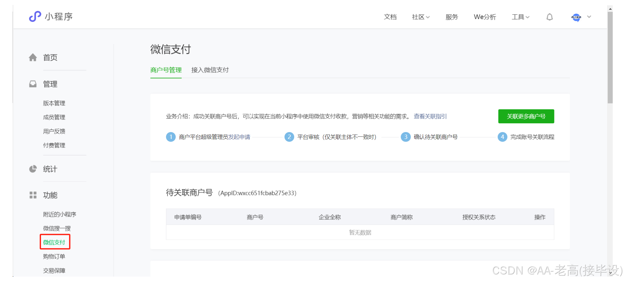The image size is (624, 281).
Task: Click the home icon beside 首页
Action: coord(33,58)
